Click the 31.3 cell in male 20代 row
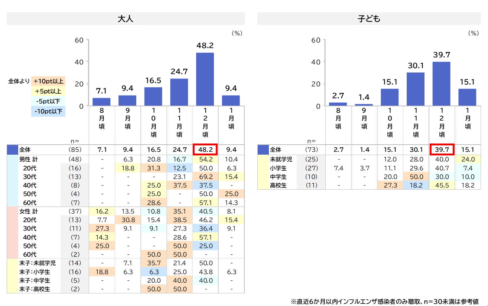The image size is (488, 306). point(153,168)
